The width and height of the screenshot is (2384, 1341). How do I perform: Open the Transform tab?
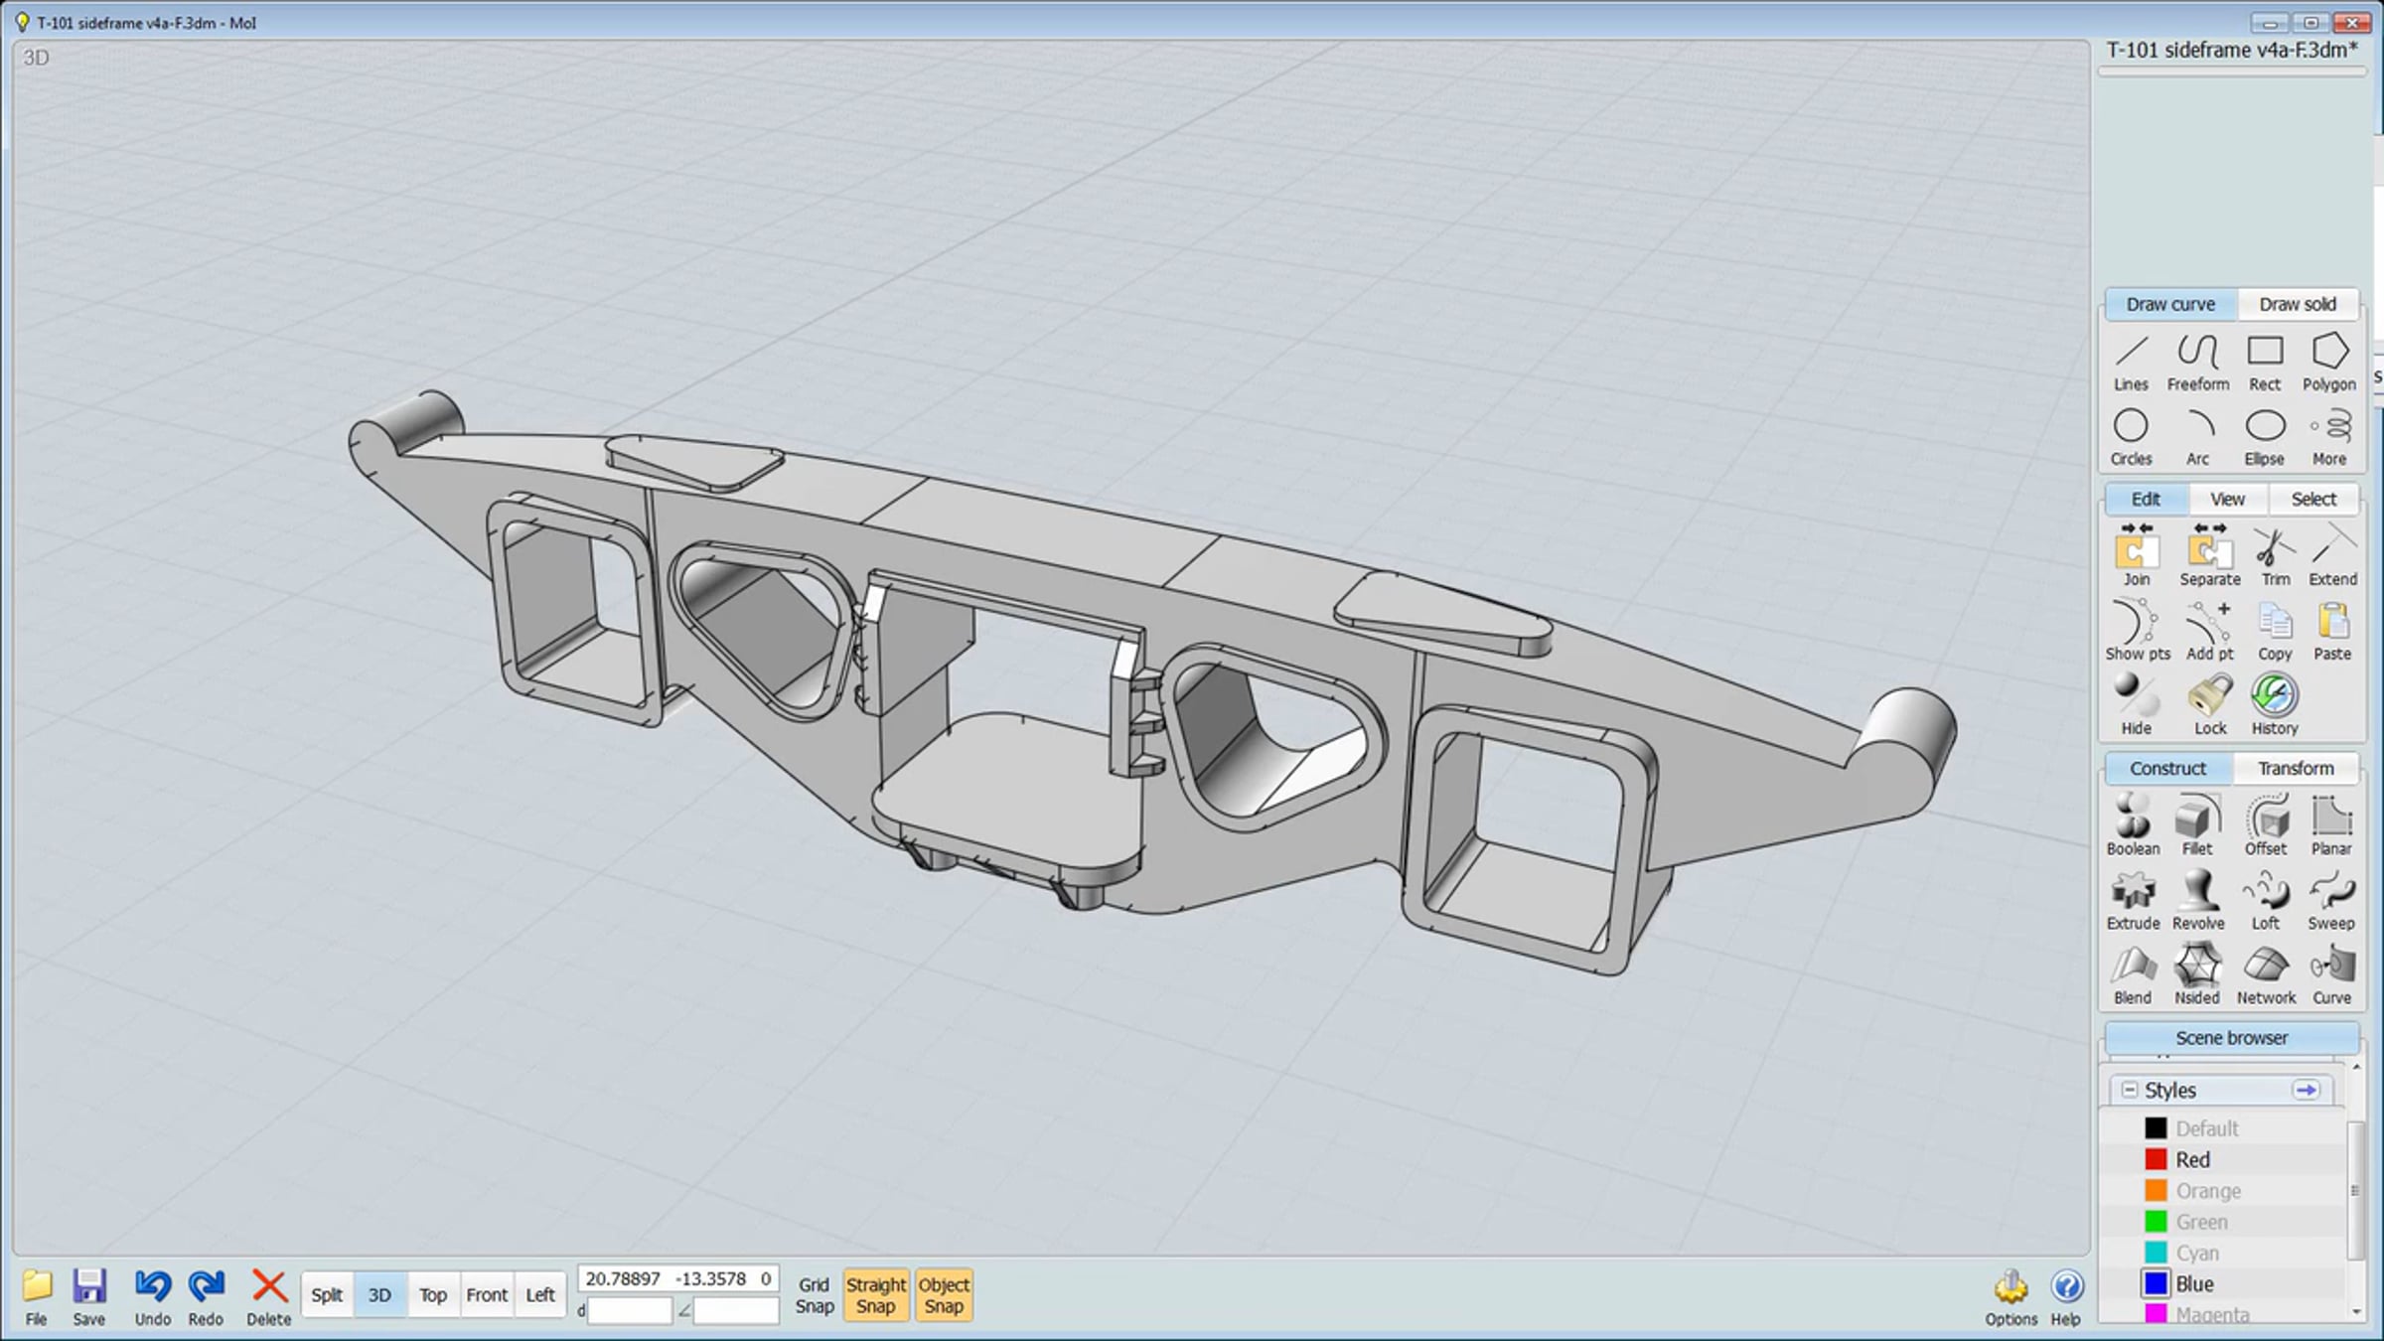[x=2295, y=768]
